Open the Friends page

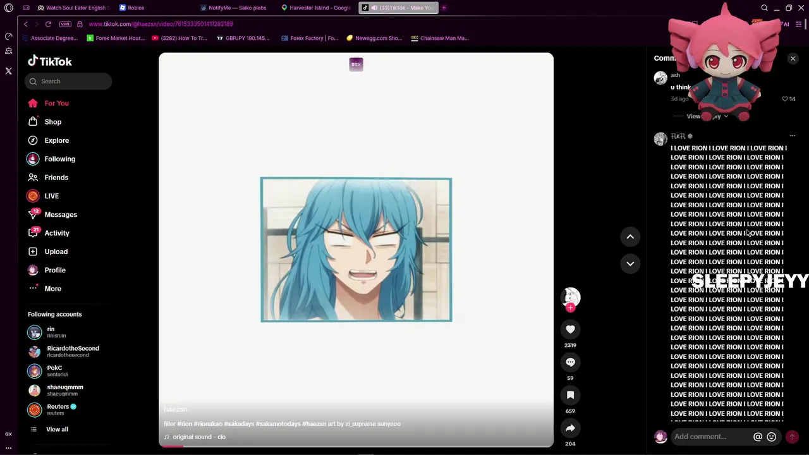click(x=48, y=178)
